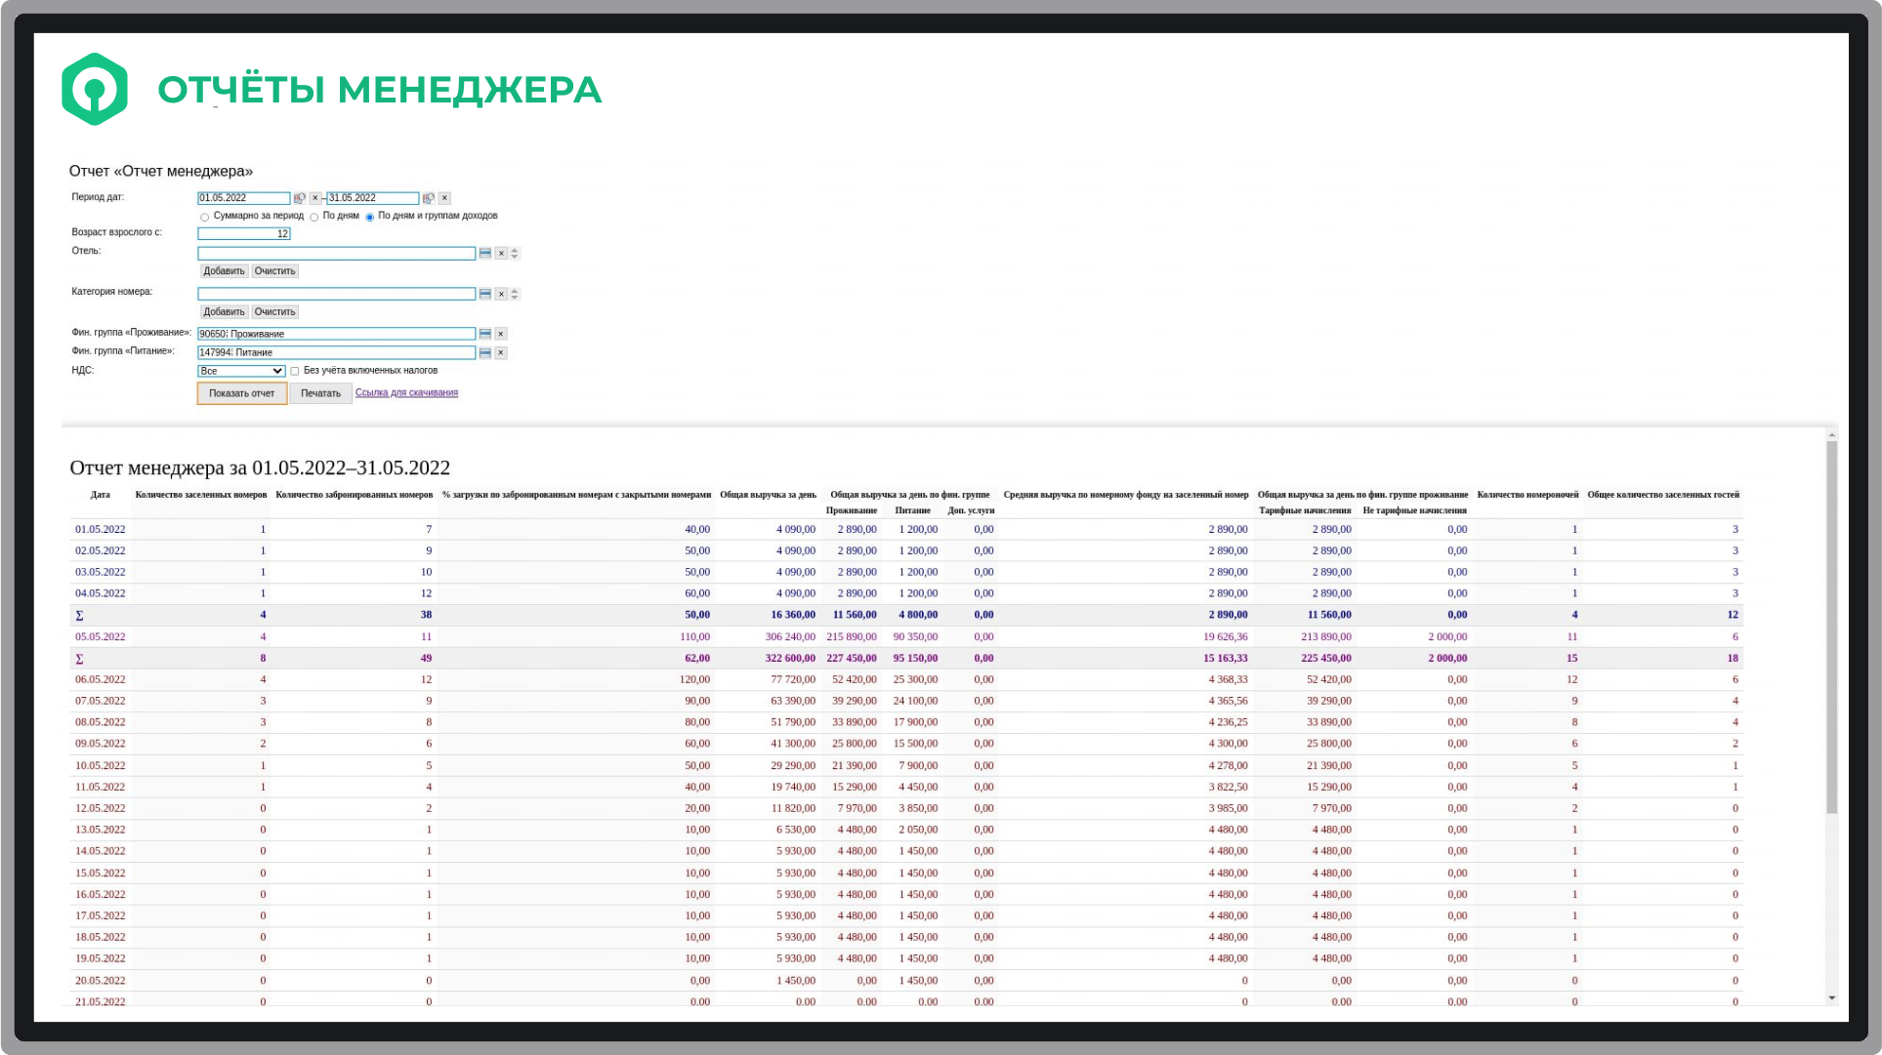The image size is (1882, 1055).
Task: Open selection list for Питание financial group
Action: pos(485,353)
